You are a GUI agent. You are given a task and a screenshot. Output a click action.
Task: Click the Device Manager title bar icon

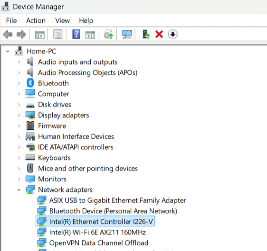[5, 7]
